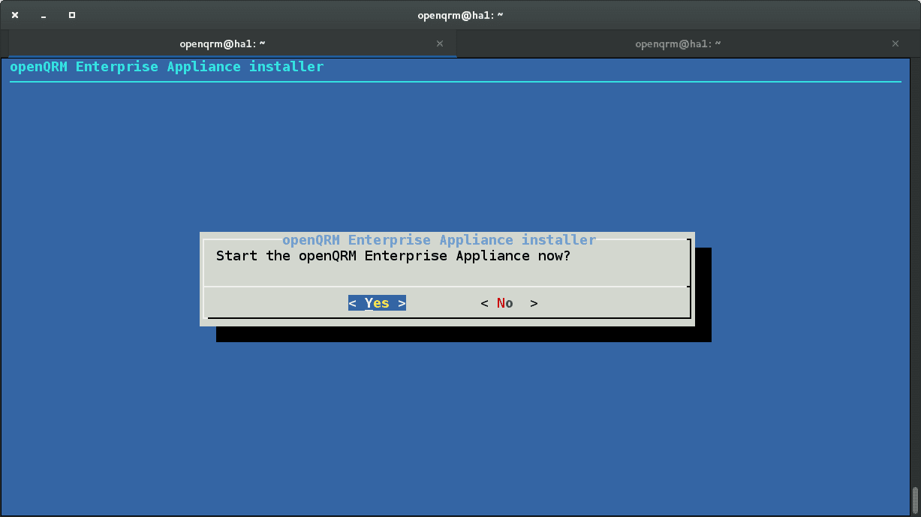Minimize the terminal window
The width and height of the screenshot is (921, 517).
(x=44, y=15)
